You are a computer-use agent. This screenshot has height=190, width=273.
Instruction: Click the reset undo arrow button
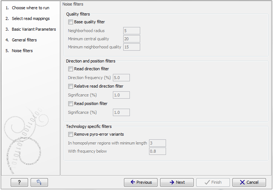coord(39,182)
